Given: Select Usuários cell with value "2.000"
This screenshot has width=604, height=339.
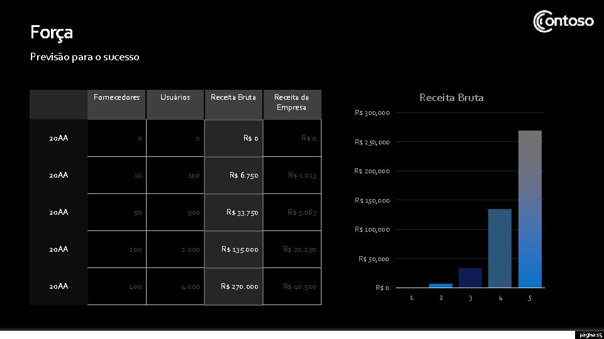Looking at the screenshot, I should pyautogui.click(x=176, y=249).
